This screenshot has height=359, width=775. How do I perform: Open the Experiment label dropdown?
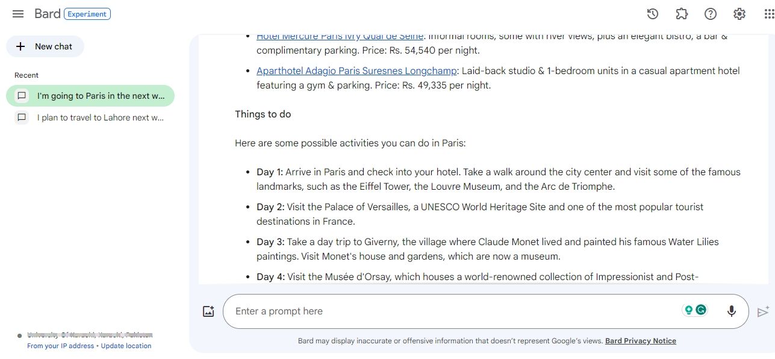point(87,13)
